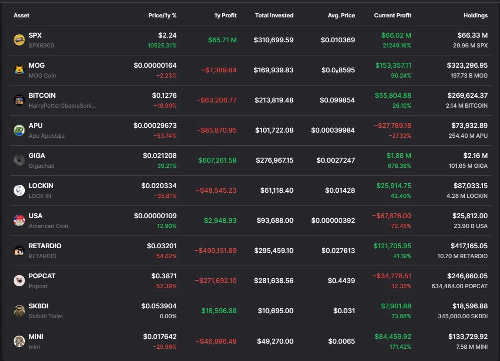Click the Popcat token icon
Viewport: 500px width, 361px height.
[x=19, y=280]
